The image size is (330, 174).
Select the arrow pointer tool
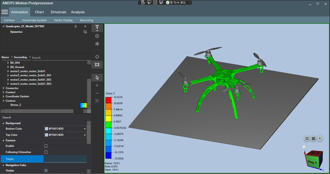point(97,77)
